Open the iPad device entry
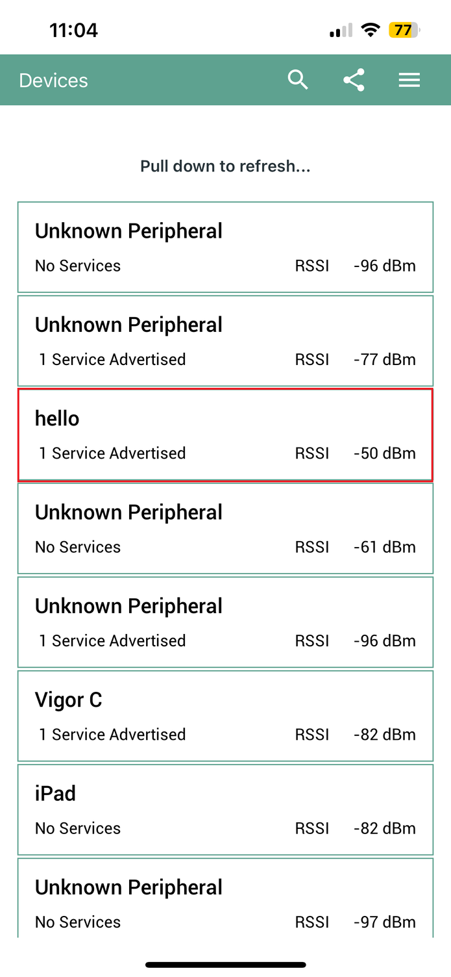Image resolution: width=451 pixels, height=977 pixels. coord(225,809)
